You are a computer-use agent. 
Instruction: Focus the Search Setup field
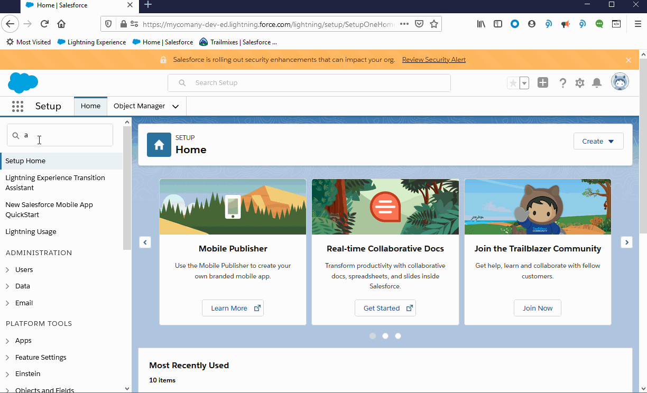click(x=309, y=83)
